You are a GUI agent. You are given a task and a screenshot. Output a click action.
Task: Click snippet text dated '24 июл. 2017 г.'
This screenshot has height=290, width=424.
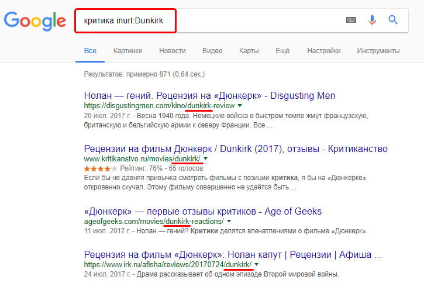click(x=211, y=274)
